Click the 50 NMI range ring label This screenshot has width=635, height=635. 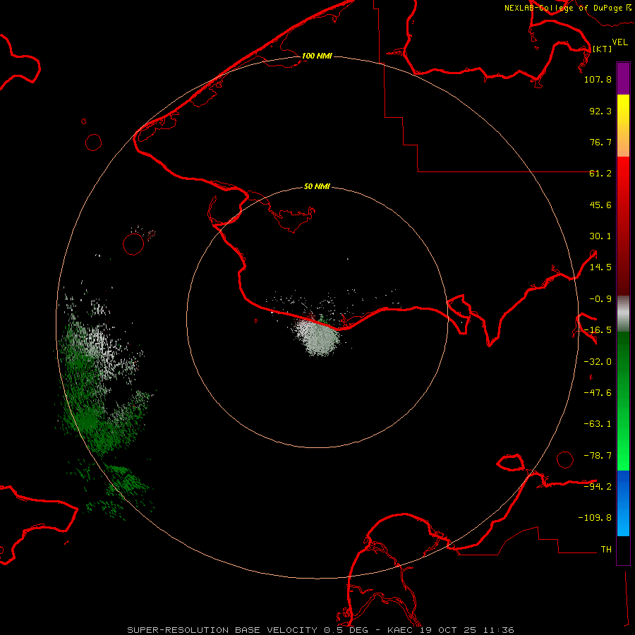coord(317,187)
